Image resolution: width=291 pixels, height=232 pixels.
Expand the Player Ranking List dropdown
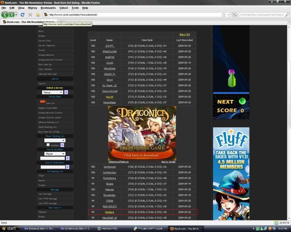[x=55, y=140]
